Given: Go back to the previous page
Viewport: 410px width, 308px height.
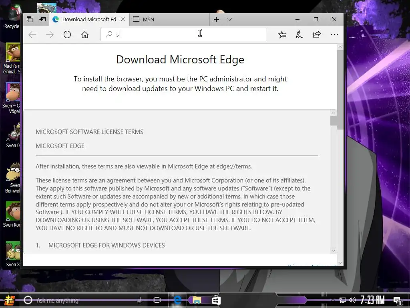Looking at the screenshot, I should [x=32, y=34].
